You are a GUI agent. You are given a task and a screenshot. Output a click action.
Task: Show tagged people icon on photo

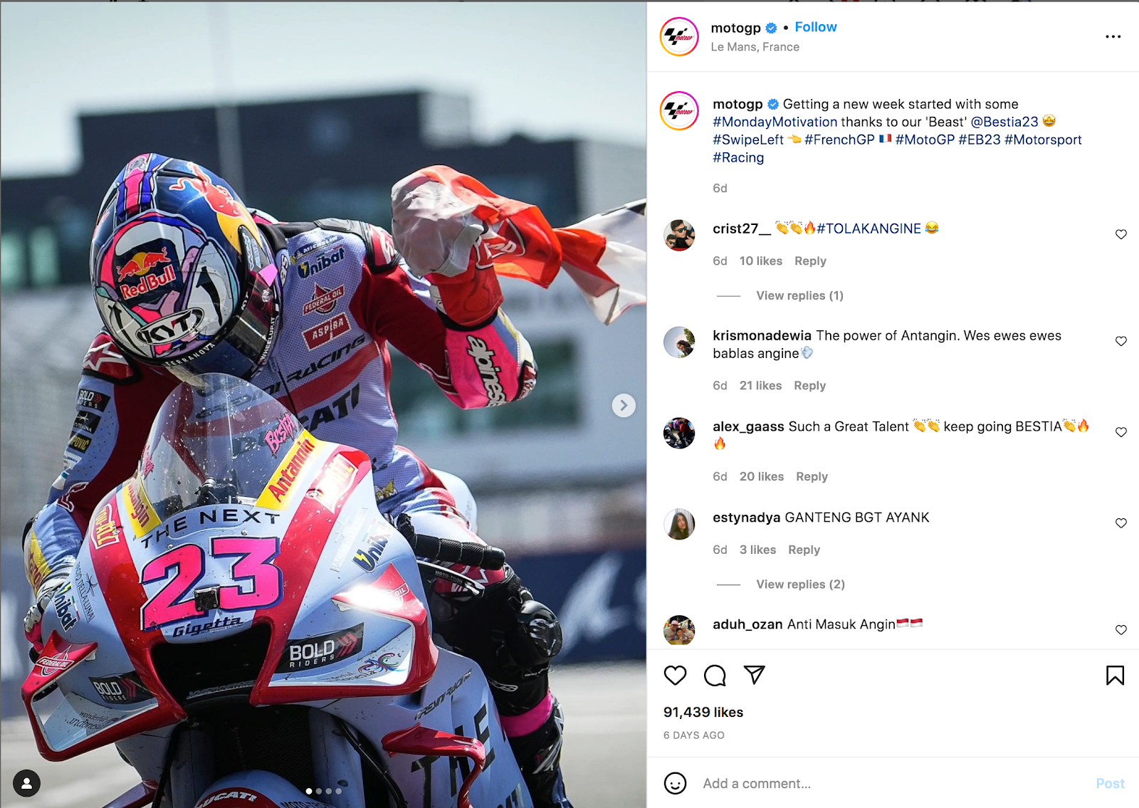[x=26, y=783]
